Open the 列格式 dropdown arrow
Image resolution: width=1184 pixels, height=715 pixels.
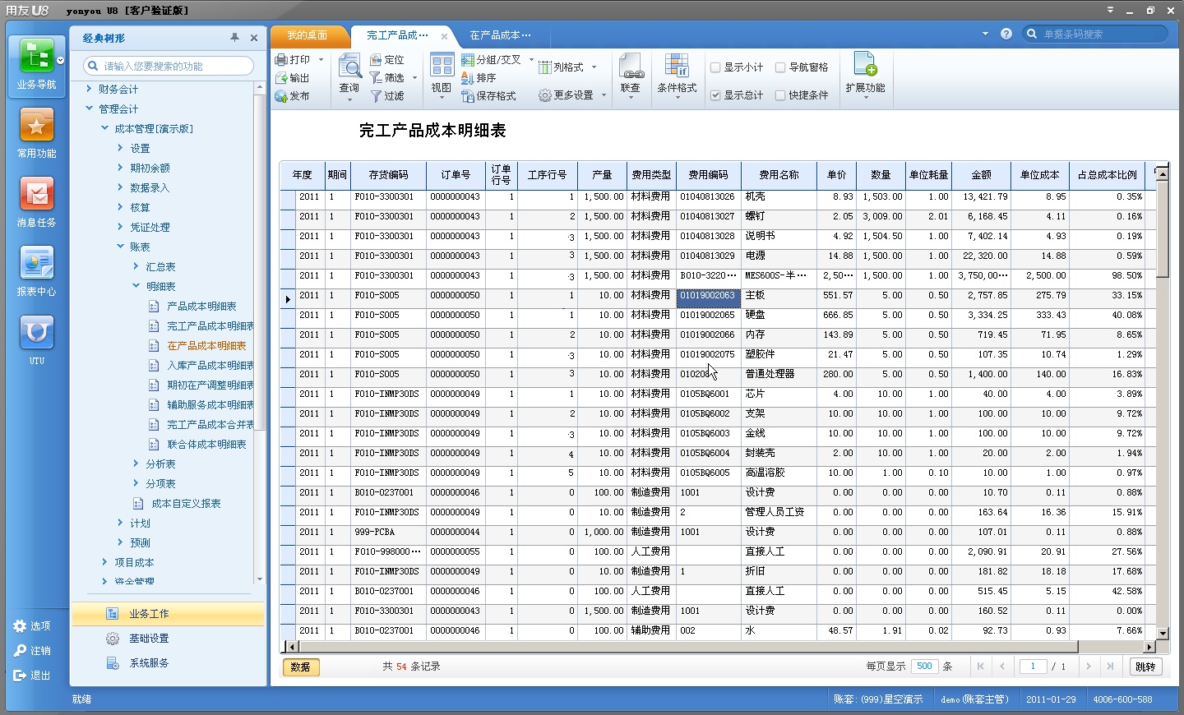[594, 67]
